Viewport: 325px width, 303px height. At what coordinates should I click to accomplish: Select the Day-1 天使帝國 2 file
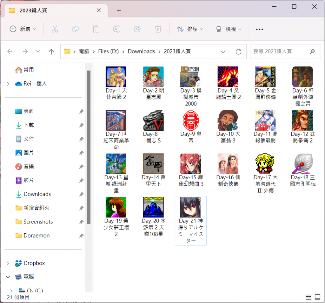(116, 83)
